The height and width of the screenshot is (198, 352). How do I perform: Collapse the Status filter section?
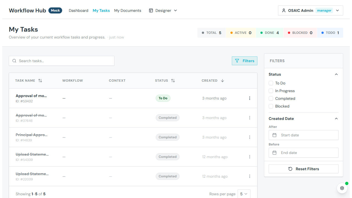pos(336,74)
